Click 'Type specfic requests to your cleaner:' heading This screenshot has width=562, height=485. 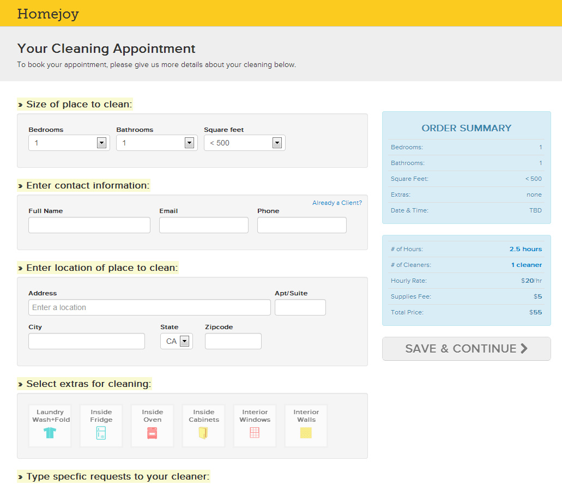pos(118,477)
